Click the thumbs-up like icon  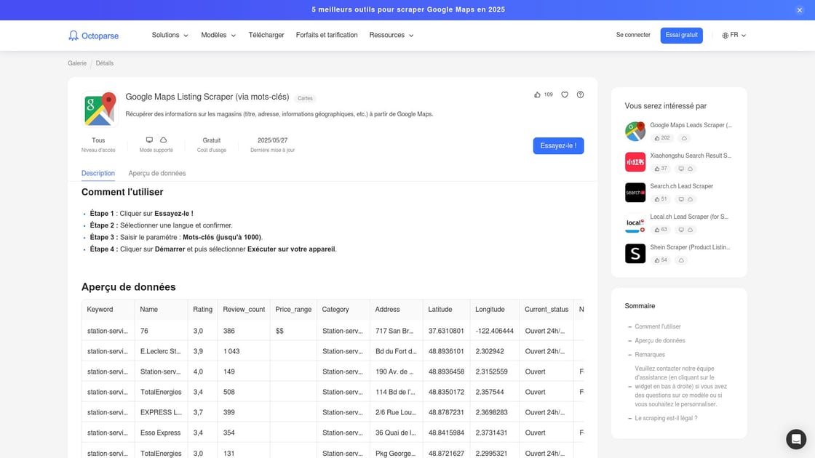538,95
